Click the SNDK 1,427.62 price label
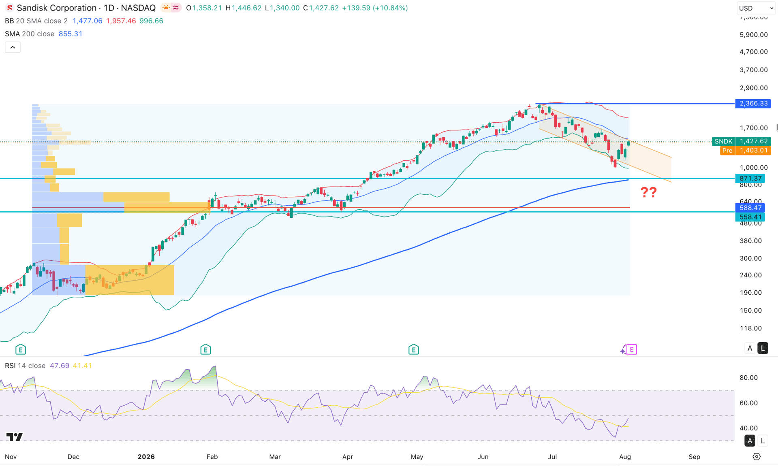 [x=742, y=141]
